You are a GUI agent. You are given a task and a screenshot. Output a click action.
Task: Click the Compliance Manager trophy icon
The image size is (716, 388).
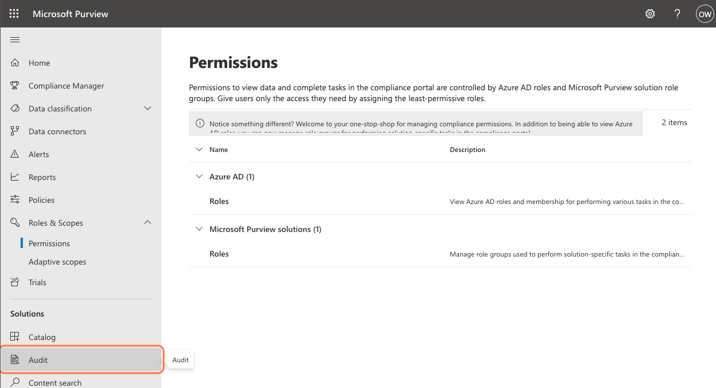click(15, 86)
